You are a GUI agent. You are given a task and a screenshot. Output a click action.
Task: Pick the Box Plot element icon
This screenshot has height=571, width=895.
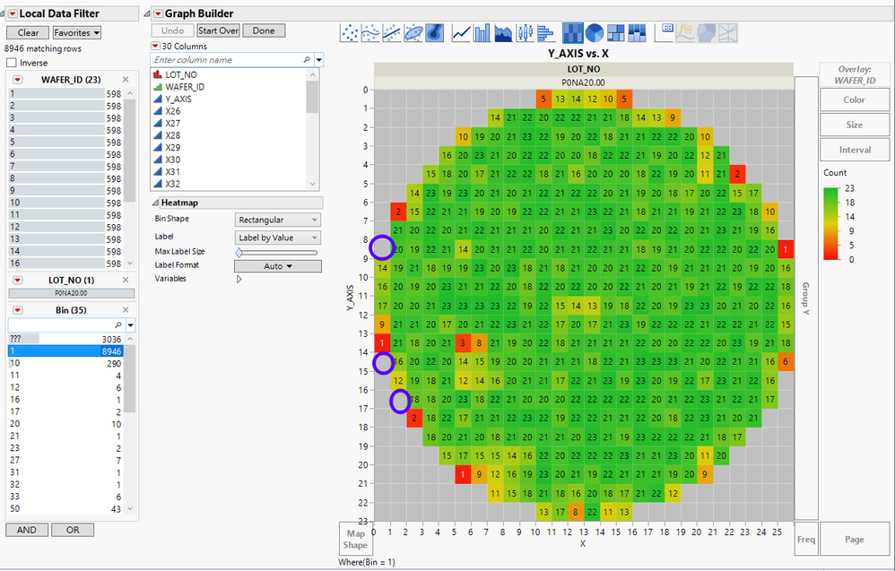524,33
